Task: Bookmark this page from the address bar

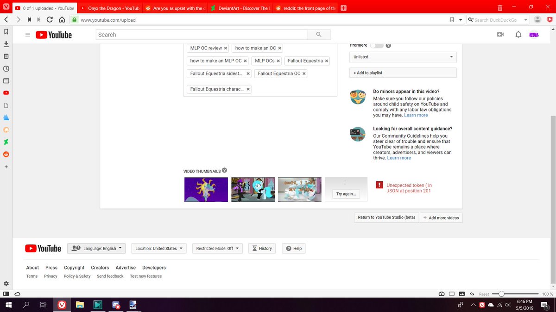Action: [452, 20]
